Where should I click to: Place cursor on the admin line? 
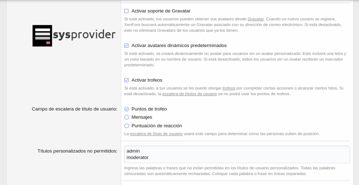[133, 151]
